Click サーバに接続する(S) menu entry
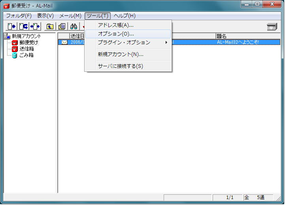This screenshot has height=205, width=285. click(x=121, y=66)
